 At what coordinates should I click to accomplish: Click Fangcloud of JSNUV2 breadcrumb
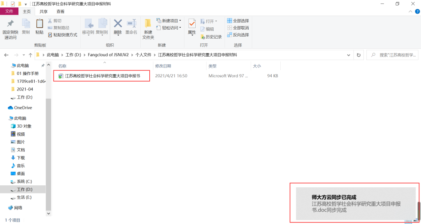(108, 55)
